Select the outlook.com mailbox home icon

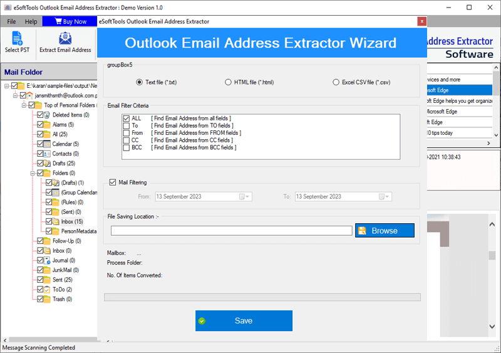[29, 95]
